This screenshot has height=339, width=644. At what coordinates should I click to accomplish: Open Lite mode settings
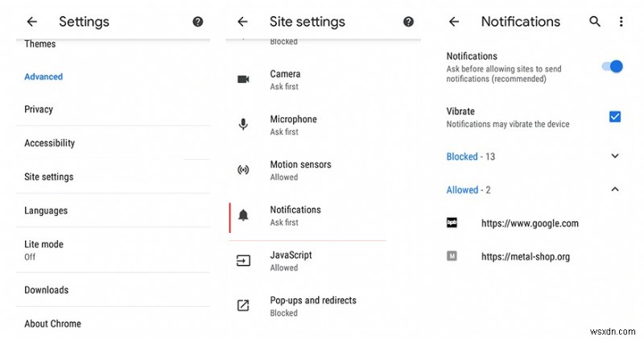point(43,249)
